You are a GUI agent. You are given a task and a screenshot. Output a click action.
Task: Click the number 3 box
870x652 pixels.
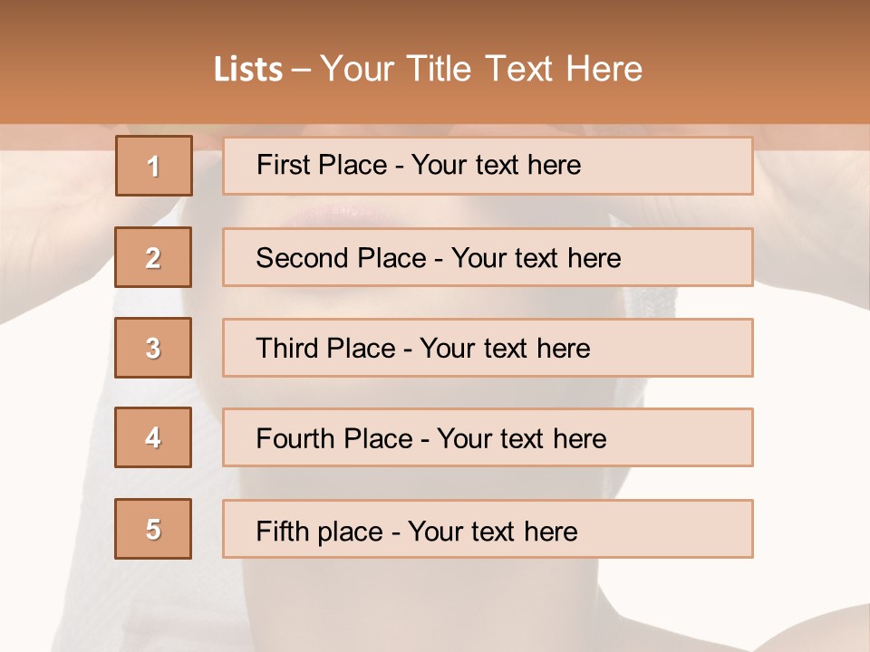coord(153,348)
